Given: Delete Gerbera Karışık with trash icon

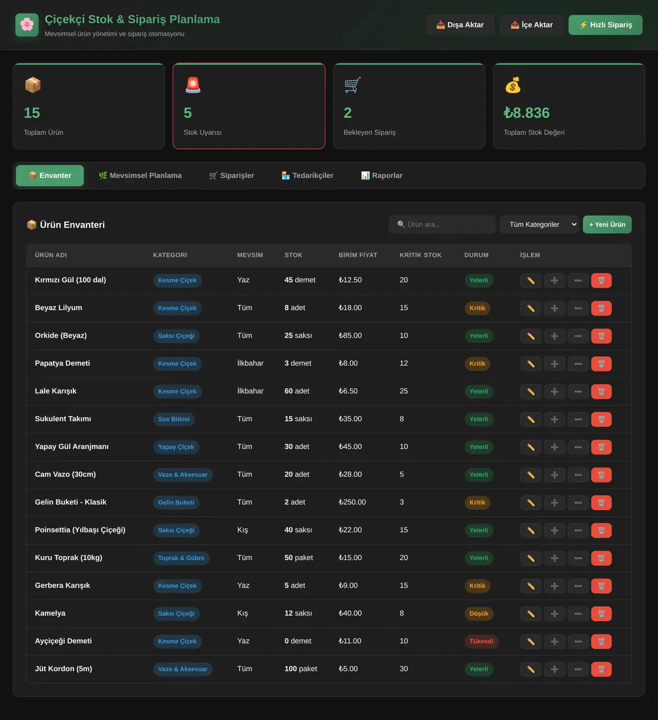Looking at the screenshot, I should (602, 586).
